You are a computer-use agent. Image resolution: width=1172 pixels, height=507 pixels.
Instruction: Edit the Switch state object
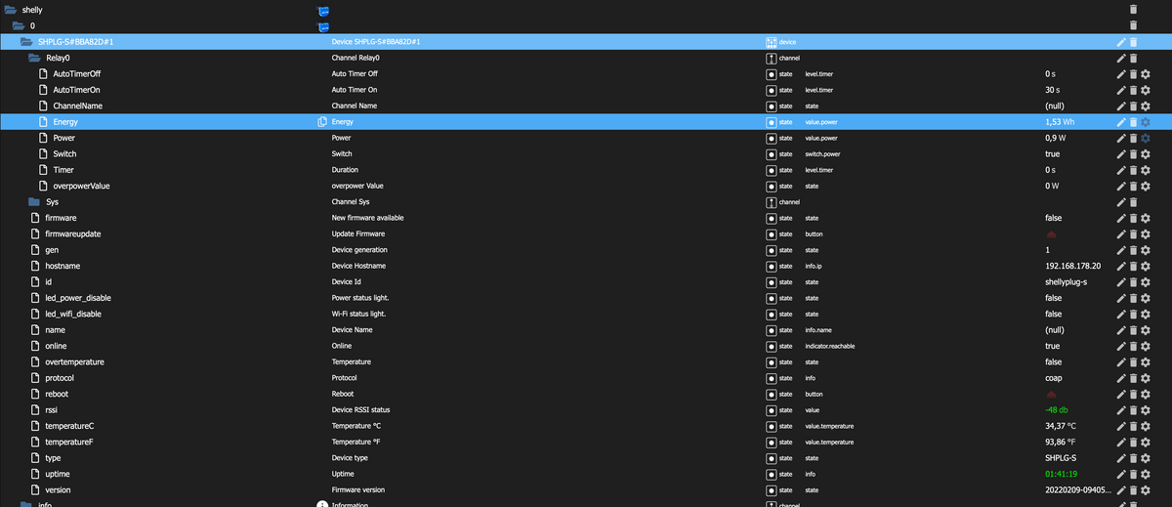click(x=1121, y=154)
